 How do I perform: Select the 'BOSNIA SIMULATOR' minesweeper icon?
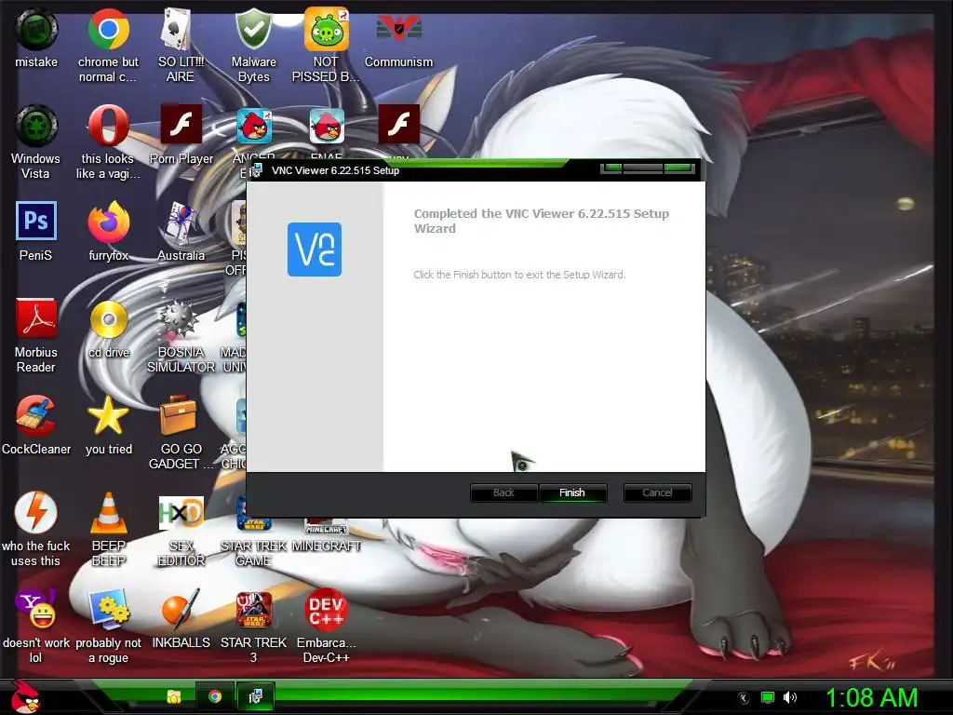178,318
